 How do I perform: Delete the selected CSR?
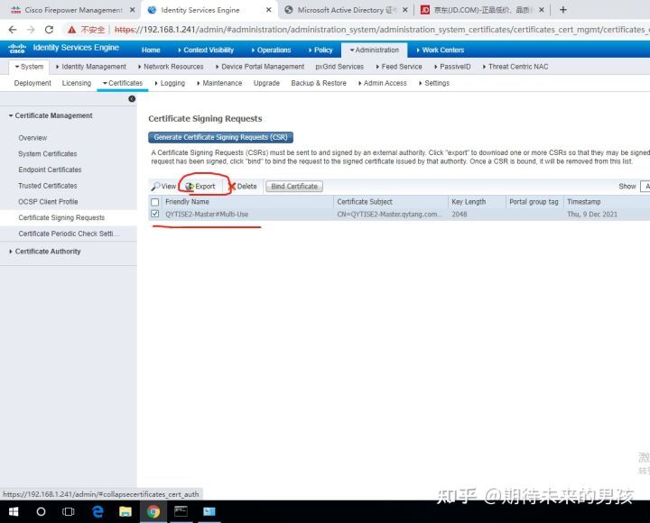pos(243,187)
